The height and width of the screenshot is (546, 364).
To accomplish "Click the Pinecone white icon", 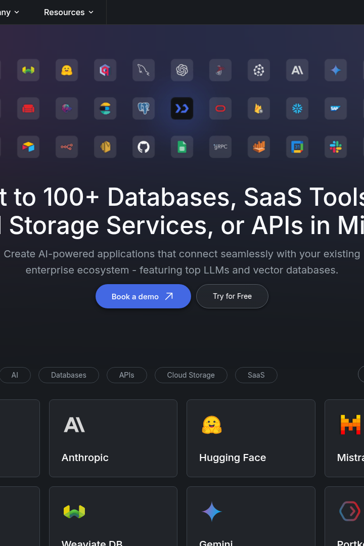I will [x=259, y=70].
